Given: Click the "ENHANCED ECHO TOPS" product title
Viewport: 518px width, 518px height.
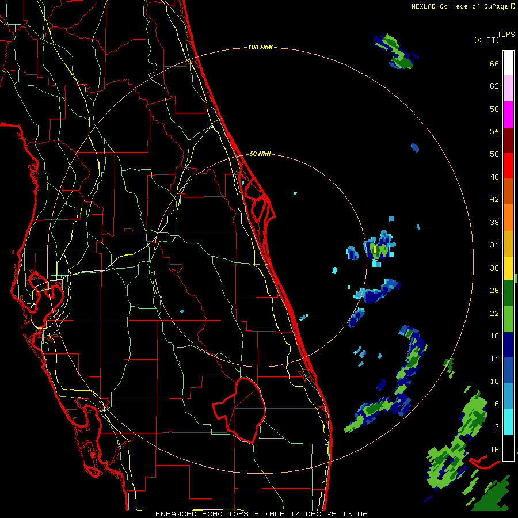Looking at the screenshot, I should (x=202, y=514).
